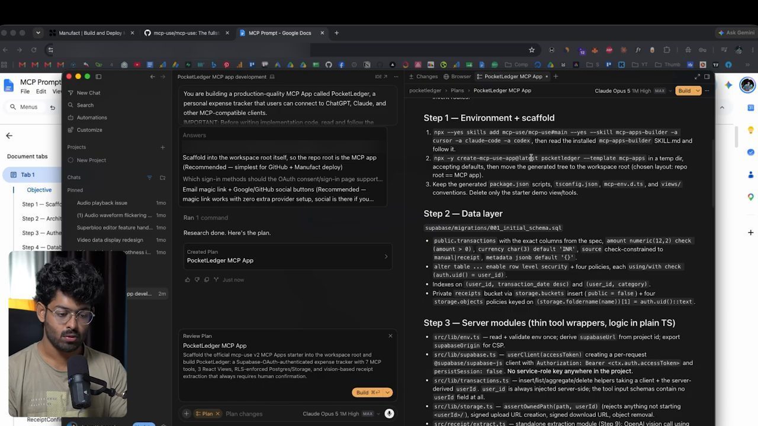Jump to Step 3 in document outline
758x426 pixels.
click(41, 233)
